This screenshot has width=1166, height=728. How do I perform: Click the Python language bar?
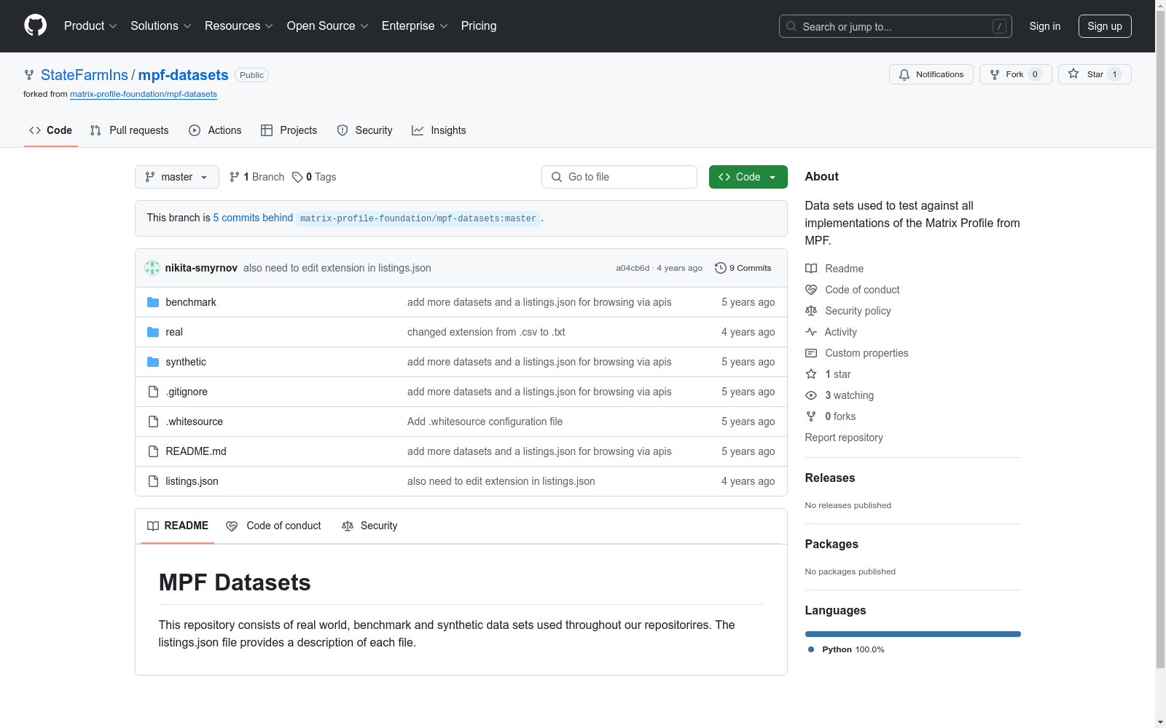coord(913,634)
